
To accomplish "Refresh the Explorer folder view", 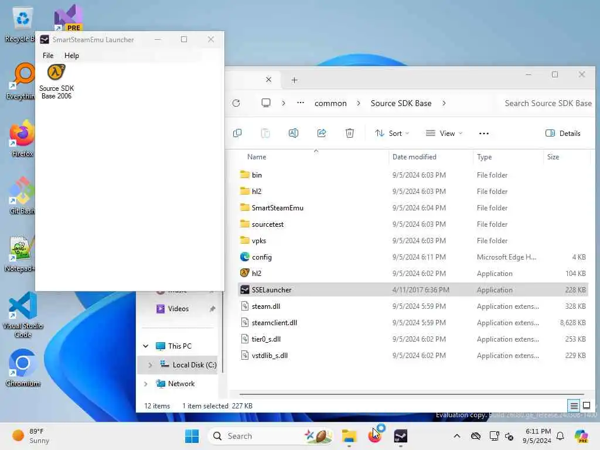I will pyautogui.click(x=236, y=103).
